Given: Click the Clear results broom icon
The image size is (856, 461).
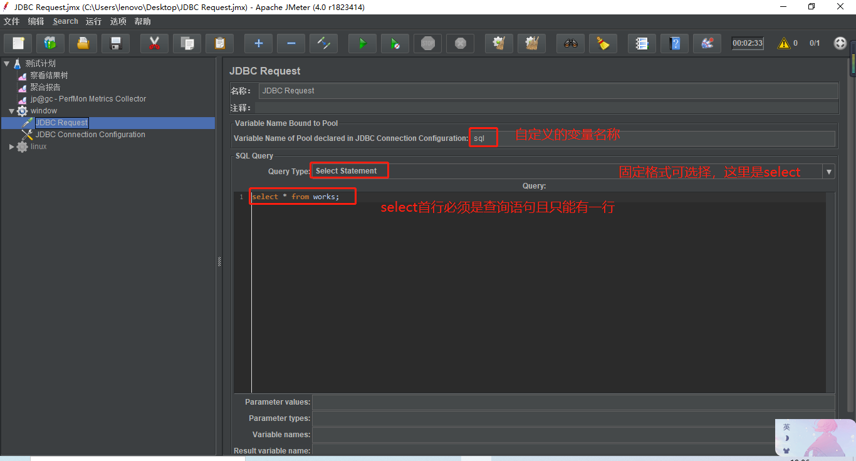Looking at the screenshot, I should click(x=499, y=43).
